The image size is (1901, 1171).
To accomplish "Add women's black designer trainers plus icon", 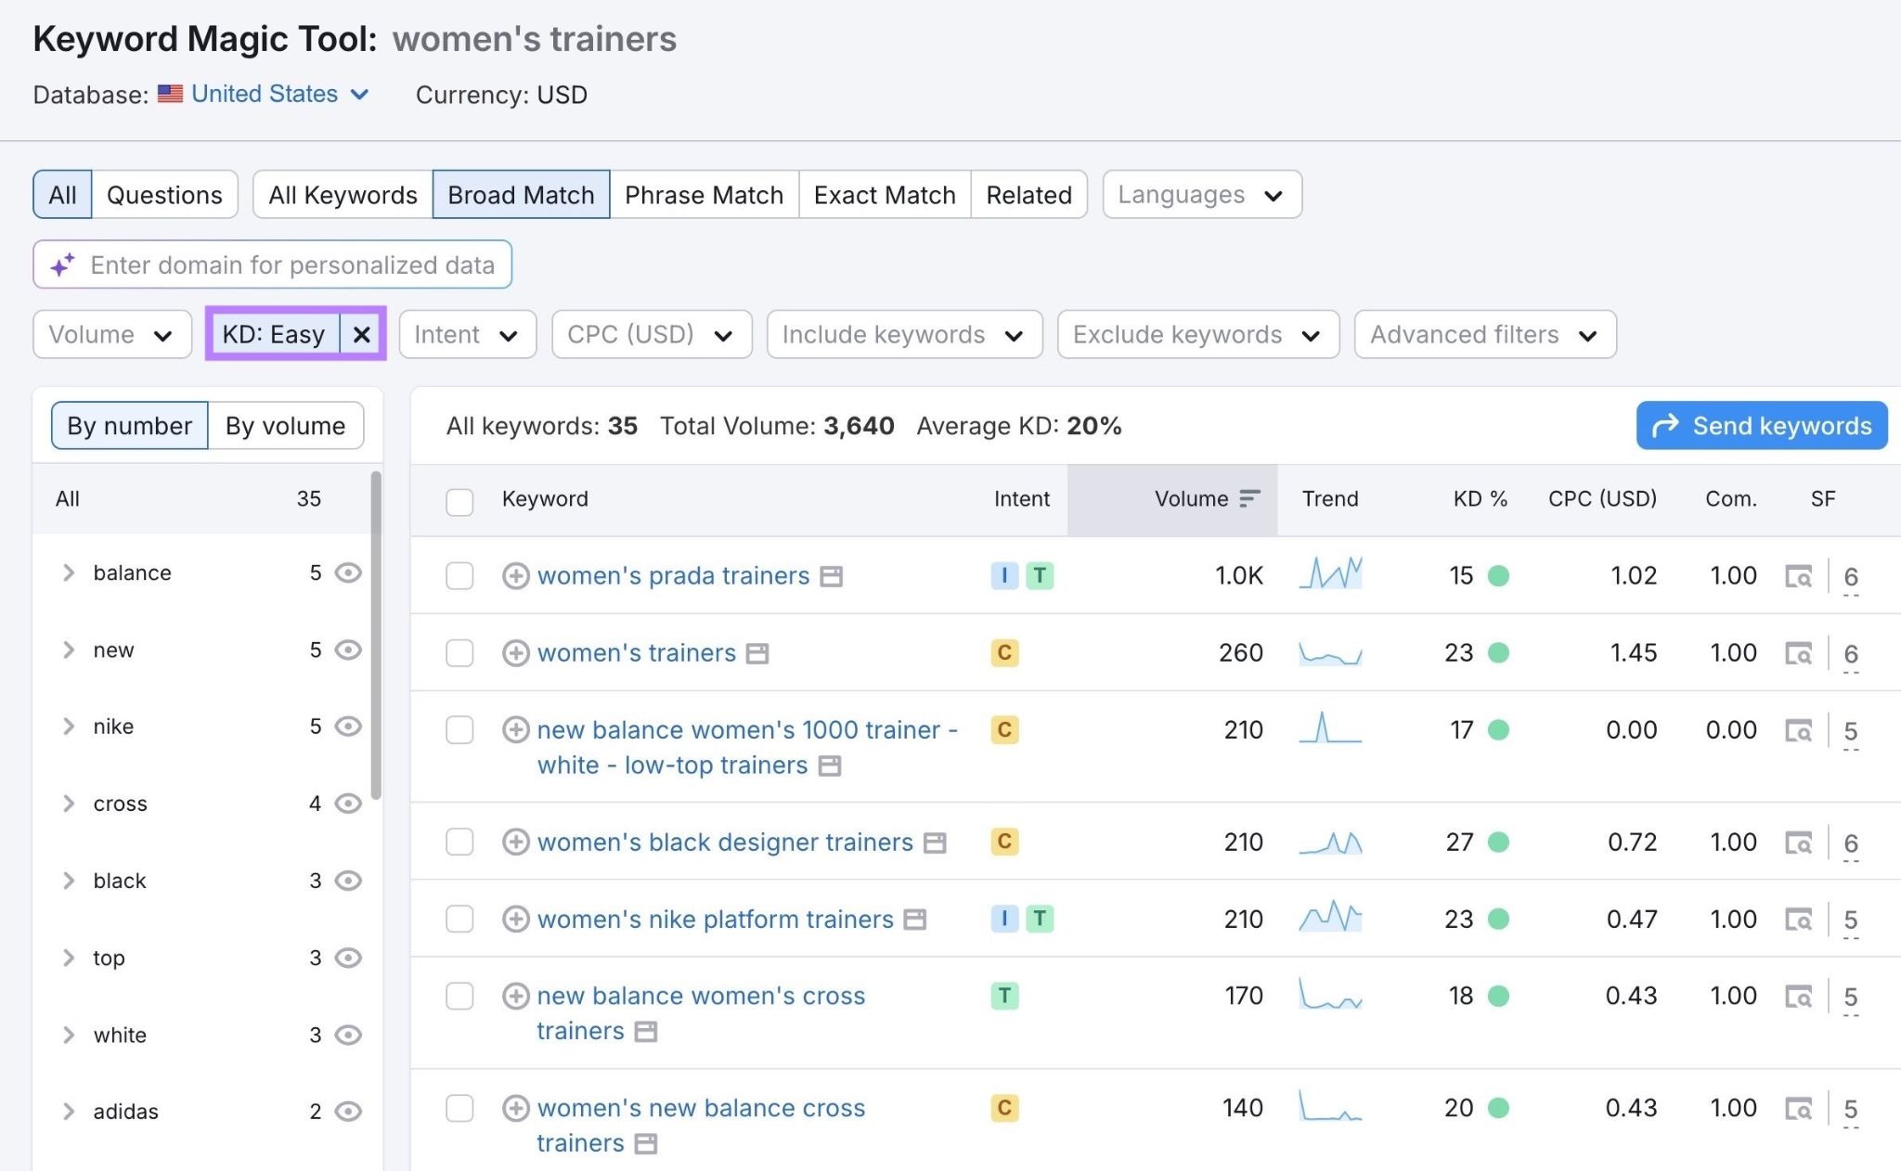I will [x=515, y=843].
